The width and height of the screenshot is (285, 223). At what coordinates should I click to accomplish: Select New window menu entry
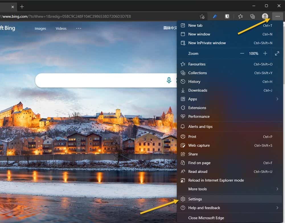click(230, 34)
